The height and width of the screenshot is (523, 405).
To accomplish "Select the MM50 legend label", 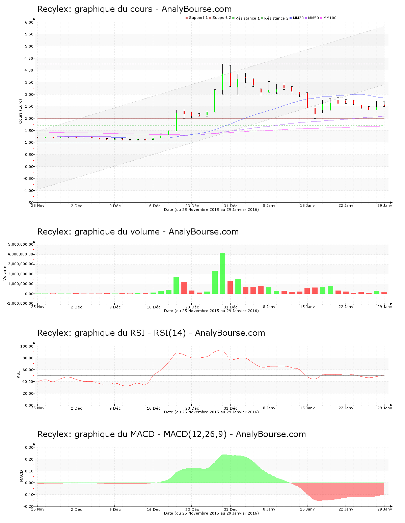I will tap(313, 18).
